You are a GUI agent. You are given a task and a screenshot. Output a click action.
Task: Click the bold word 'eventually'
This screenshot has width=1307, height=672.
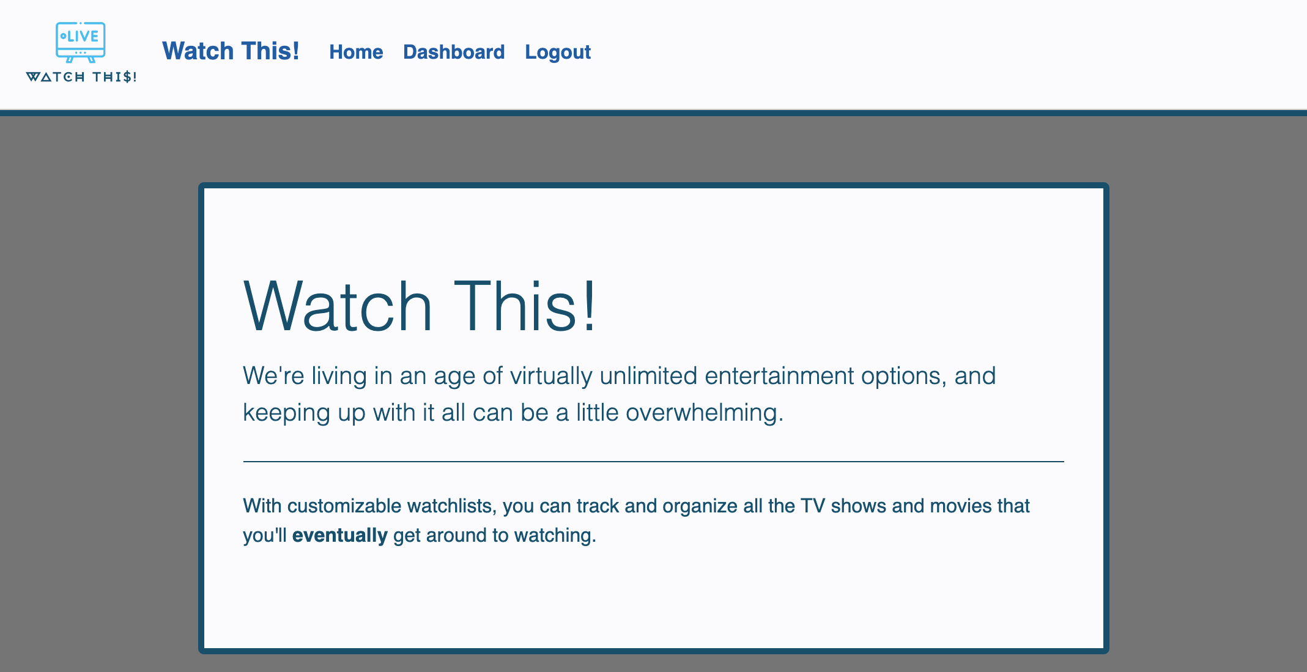click(339, 536)
